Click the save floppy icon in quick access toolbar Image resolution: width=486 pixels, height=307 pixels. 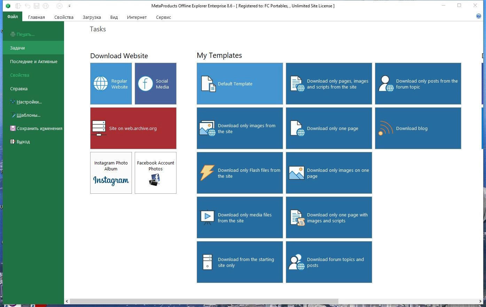point(37,6)
